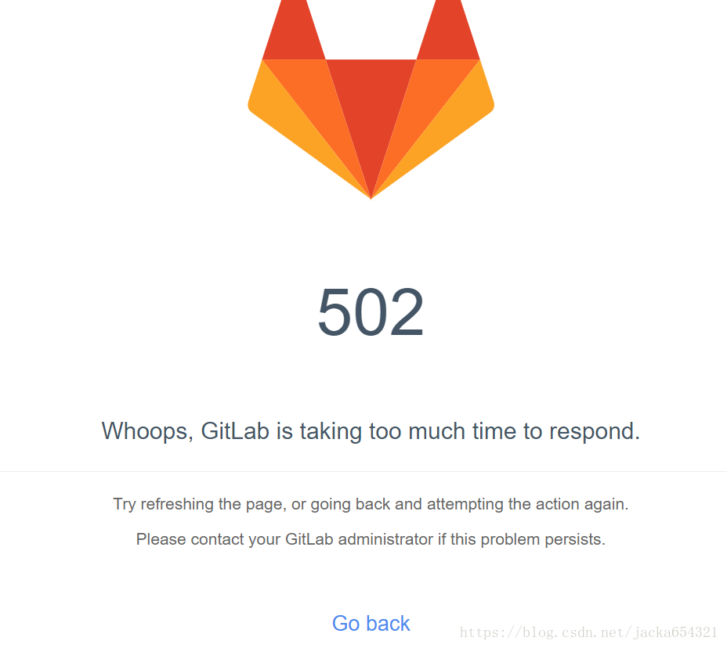Click the word 'GitLab' in the Whoops heading
Screen dimensions: 727x648
coord(235,431)
